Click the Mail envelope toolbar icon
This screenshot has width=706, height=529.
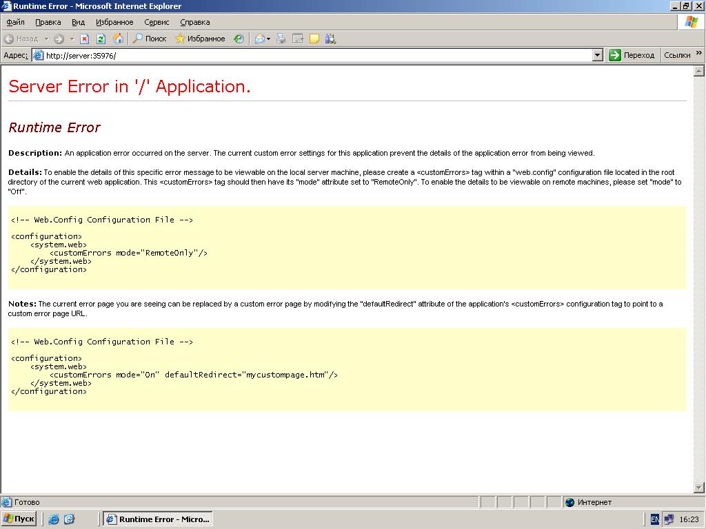point(260,39)
